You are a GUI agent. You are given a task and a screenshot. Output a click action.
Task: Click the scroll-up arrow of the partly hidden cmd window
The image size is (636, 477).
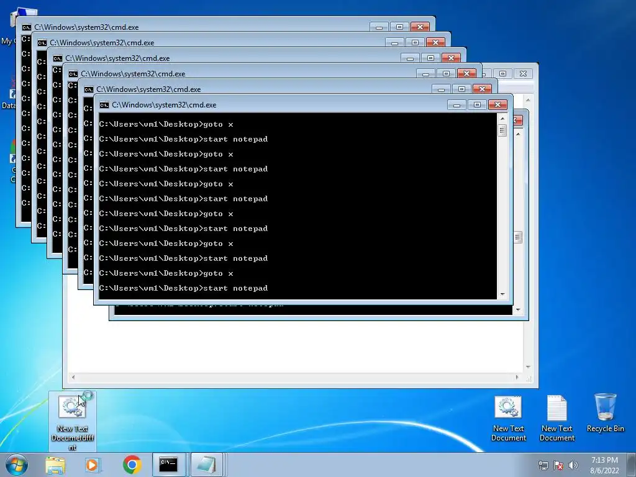[517, 134]
